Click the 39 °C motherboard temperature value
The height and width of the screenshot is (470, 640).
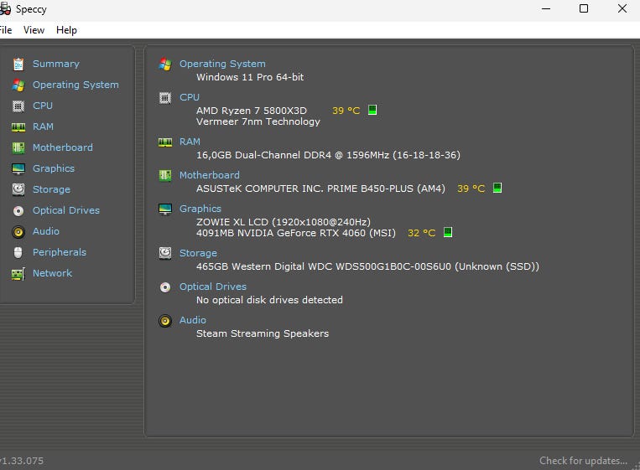pyautogui.click(x=471, y=189)
